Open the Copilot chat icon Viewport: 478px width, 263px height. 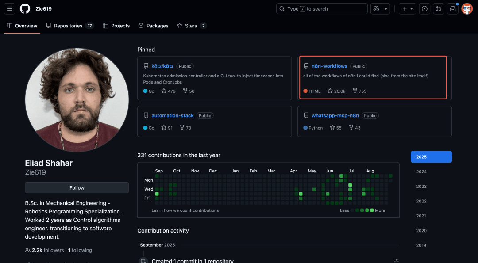point(376,9)
